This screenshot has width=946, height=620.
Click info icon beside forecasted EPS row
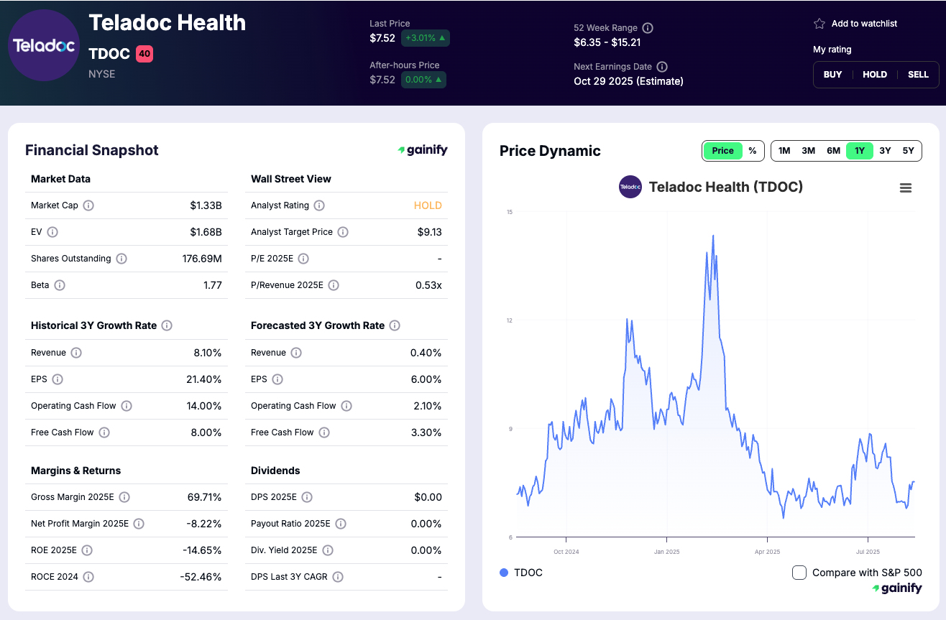coord(277,379)
